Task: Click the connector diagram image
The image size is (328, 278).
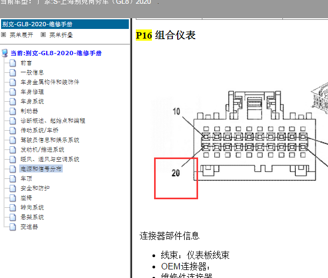Action: click(240, 136)
